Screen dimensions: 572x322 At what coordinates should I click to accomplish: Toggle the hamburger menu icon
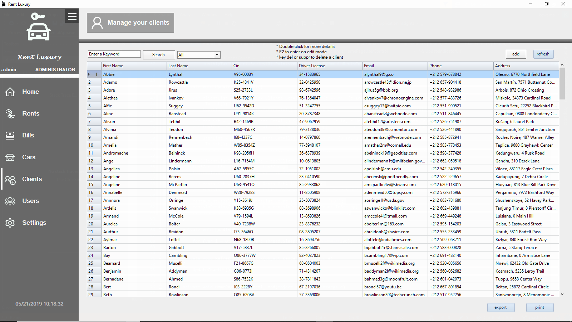pos(72,16)
